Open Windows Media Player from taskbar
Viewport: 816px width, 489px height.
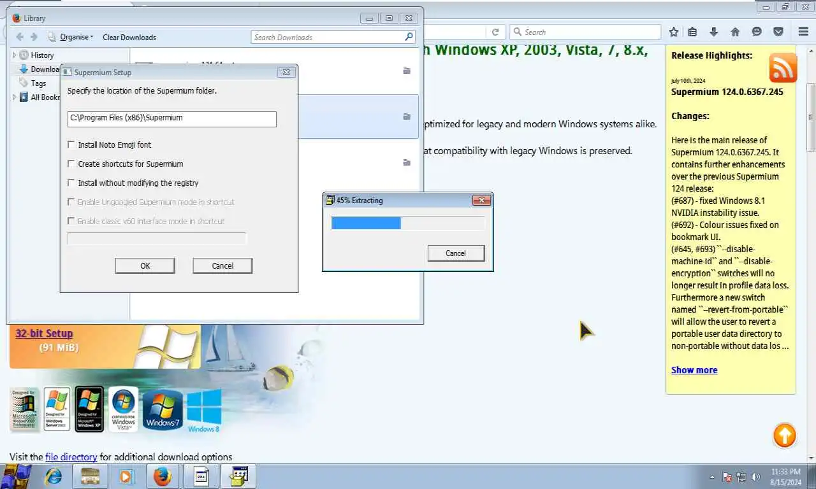126,476
